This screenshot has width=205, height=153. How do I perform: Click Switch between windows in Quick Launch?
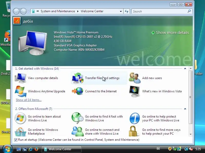(25, 149)
